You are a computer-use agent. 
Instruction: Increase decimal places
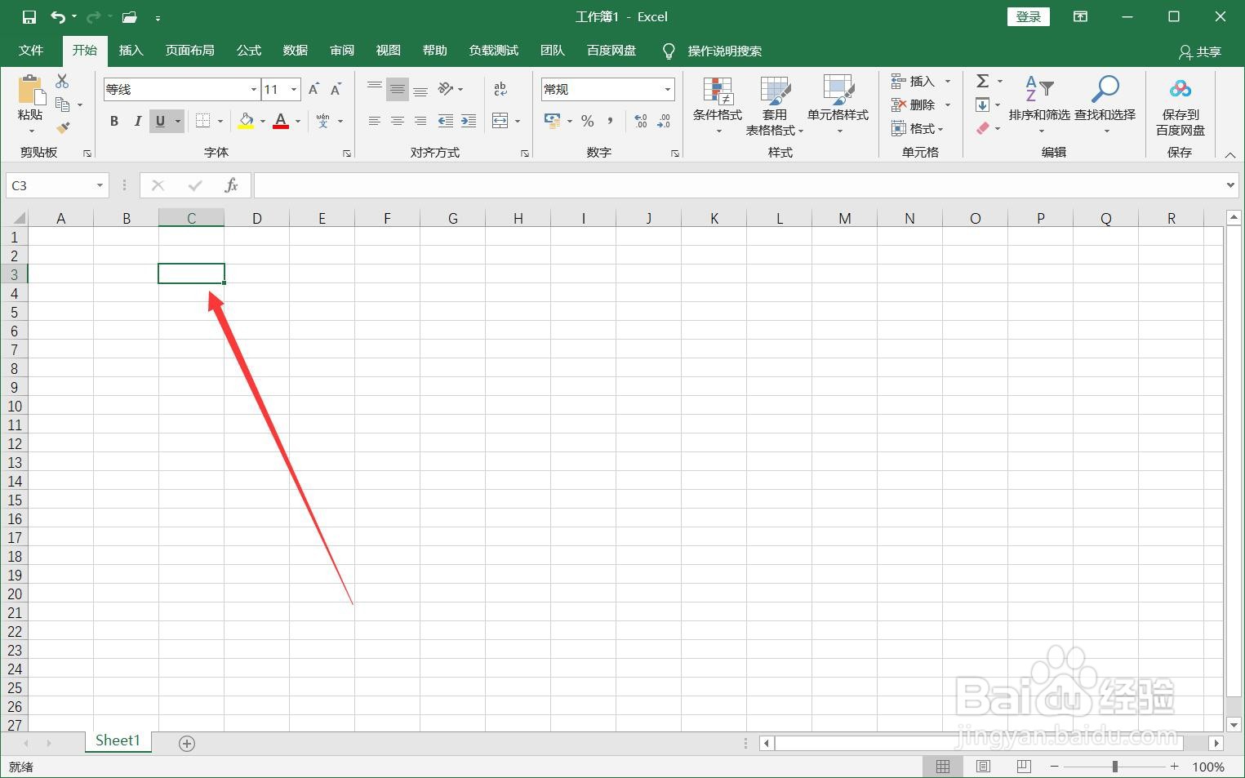[641, 121]
